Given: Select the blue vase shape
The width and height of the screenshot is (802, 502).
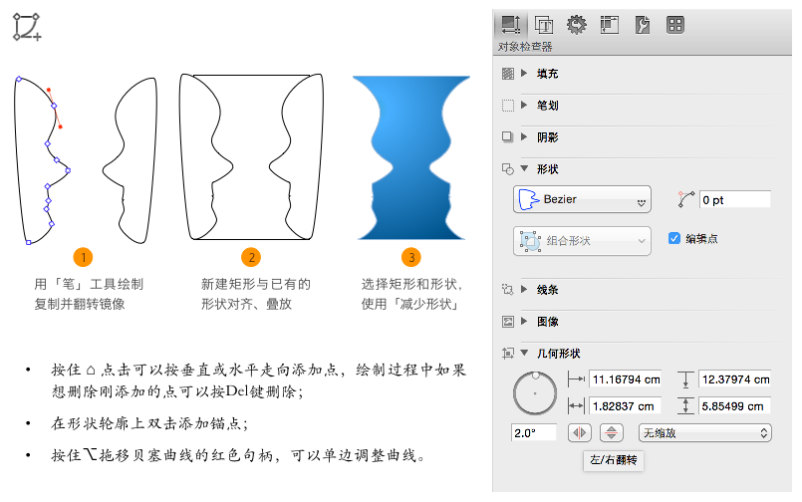Looking at the screenshot, I should (x=411, y=157).
